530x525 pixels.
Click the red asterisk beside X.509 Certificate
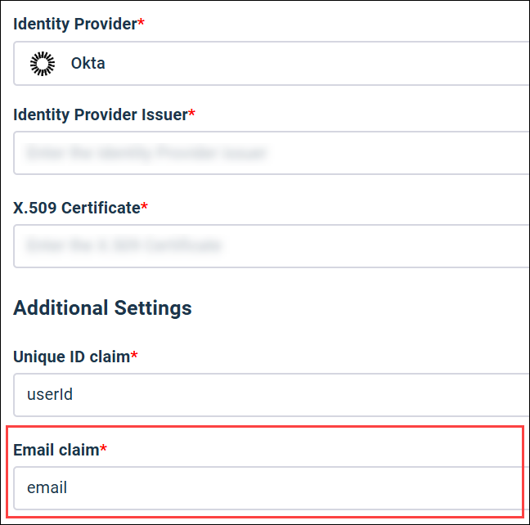[145, 208]
